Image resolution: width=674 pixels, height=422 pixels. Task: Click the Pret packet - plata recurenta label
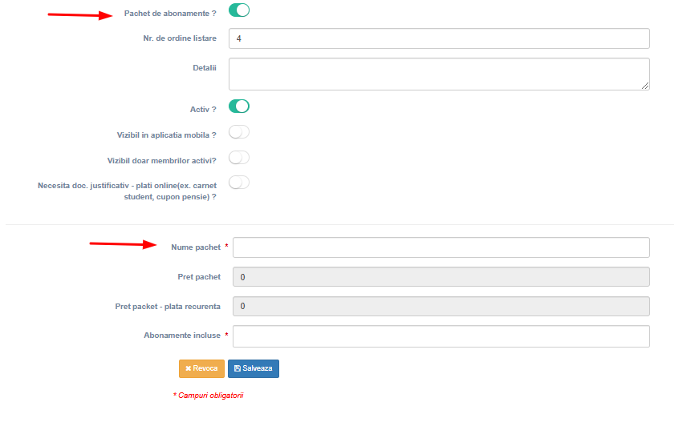pos(168,307)
